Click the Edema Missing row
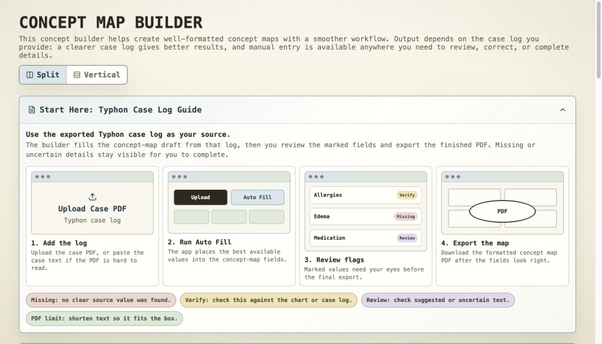 coord(365,216)
